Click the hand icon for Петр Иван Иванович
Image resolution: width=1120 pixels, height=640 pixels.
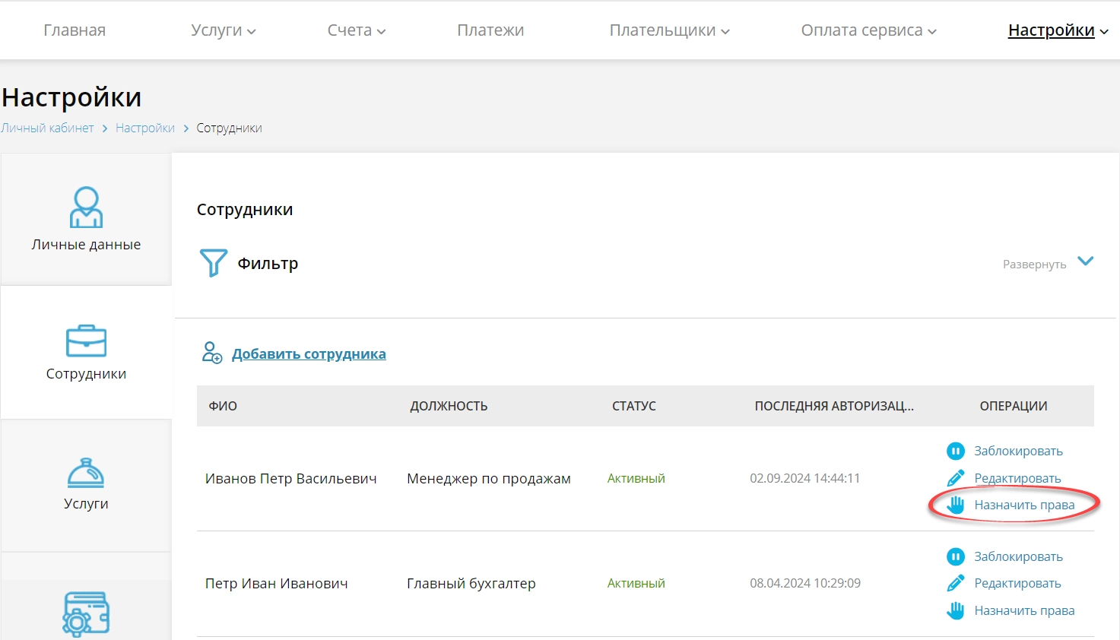[x=956, y=610]
